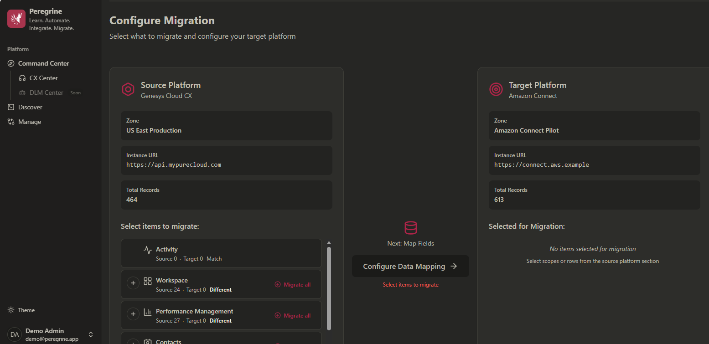The image size is (709, 344).
Task: Click the Contacts row icon
Action: tap(148, 342)
